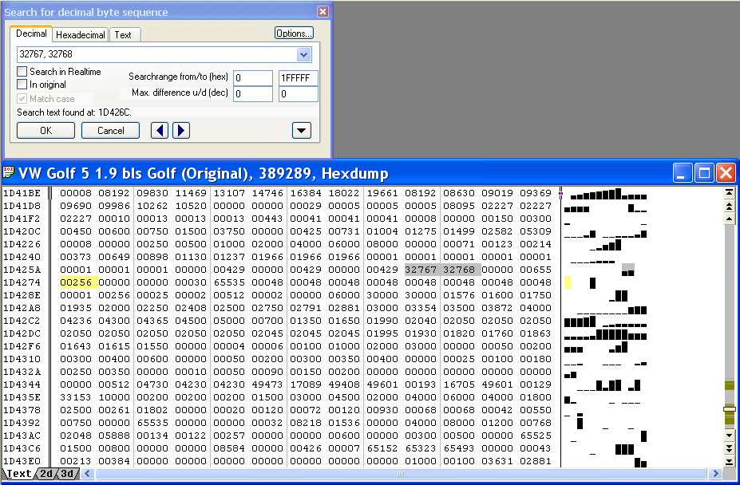The image size is (740, 485).
Task: Select value 03872 in row 1D42A8
Action: tap(497, 308)
